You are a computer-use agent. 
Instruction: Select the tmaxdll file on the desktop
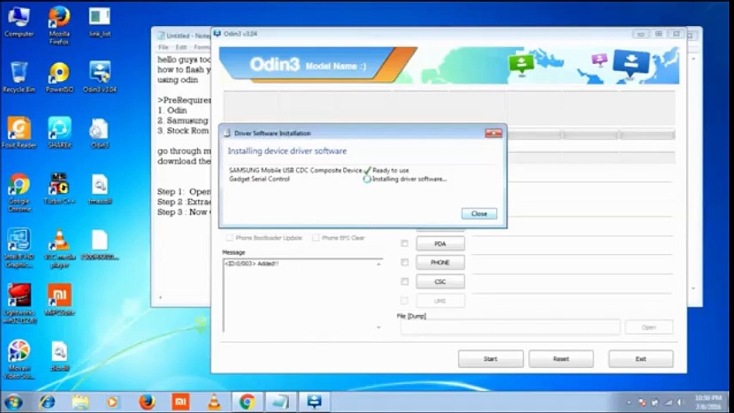[x=100, y=189]
